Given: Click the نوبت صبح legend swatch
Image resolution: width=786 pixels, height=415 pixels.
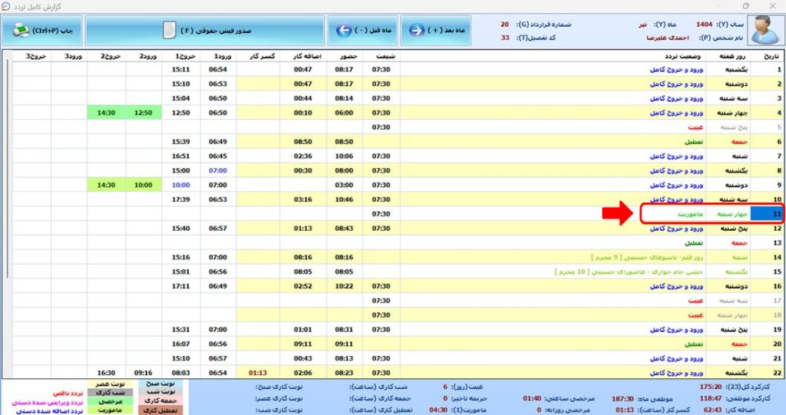Looking at the screenshot, I should click(x=160, y=382).
